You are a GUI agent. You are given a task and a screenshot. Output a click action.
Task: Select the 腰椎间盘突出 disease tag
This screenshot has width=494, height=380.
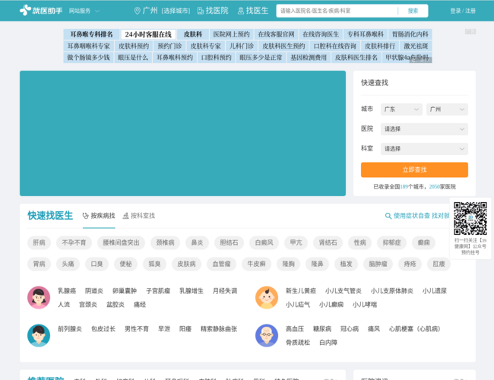point(121,242)
